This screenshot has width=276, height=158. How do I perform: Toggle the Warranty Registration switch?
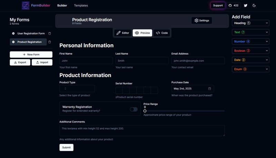[134, 109]
